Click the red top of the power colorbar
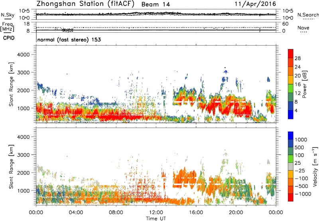The height and width of the screenshot is (221, 319). (x=291, y=53)
